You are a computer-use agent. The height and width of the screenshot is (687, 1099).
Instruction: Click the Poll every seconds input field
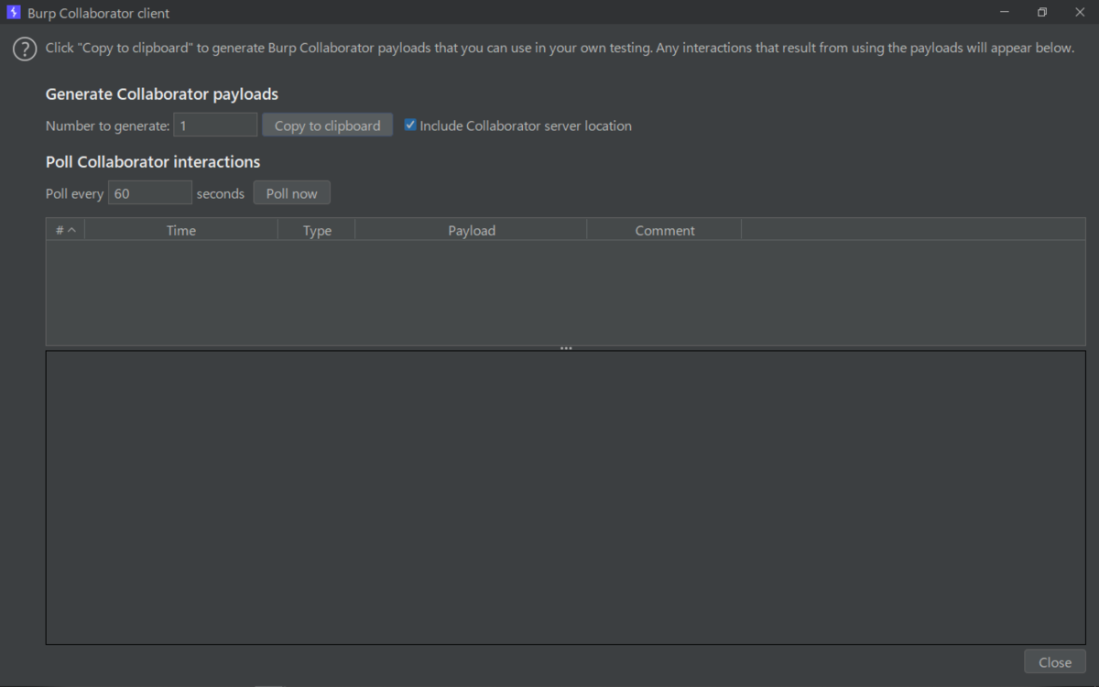[150, 193]
